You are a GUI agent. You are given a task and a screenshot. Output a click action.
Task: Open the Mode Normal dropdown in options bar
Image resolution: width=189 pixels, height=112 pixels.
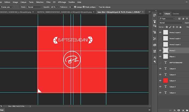[x=35, y=7]
